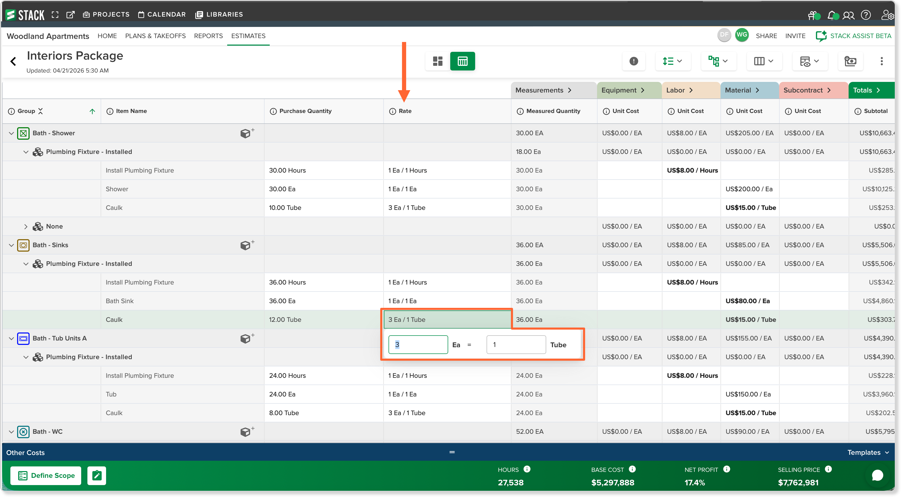Open the columns layout dropdown
This screenshot has width=901, height=497.
point(764,61)
